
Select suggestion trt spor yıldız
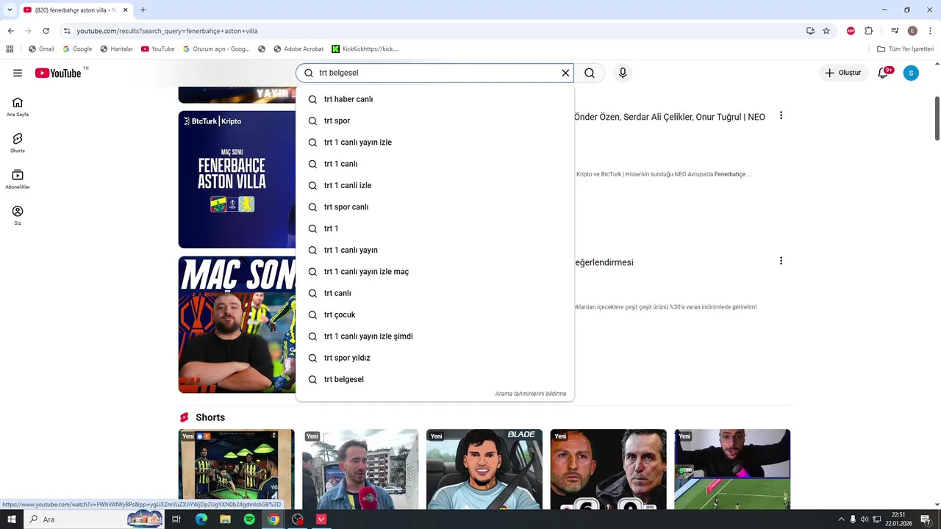pyautogui.click(x=434, y=358)
